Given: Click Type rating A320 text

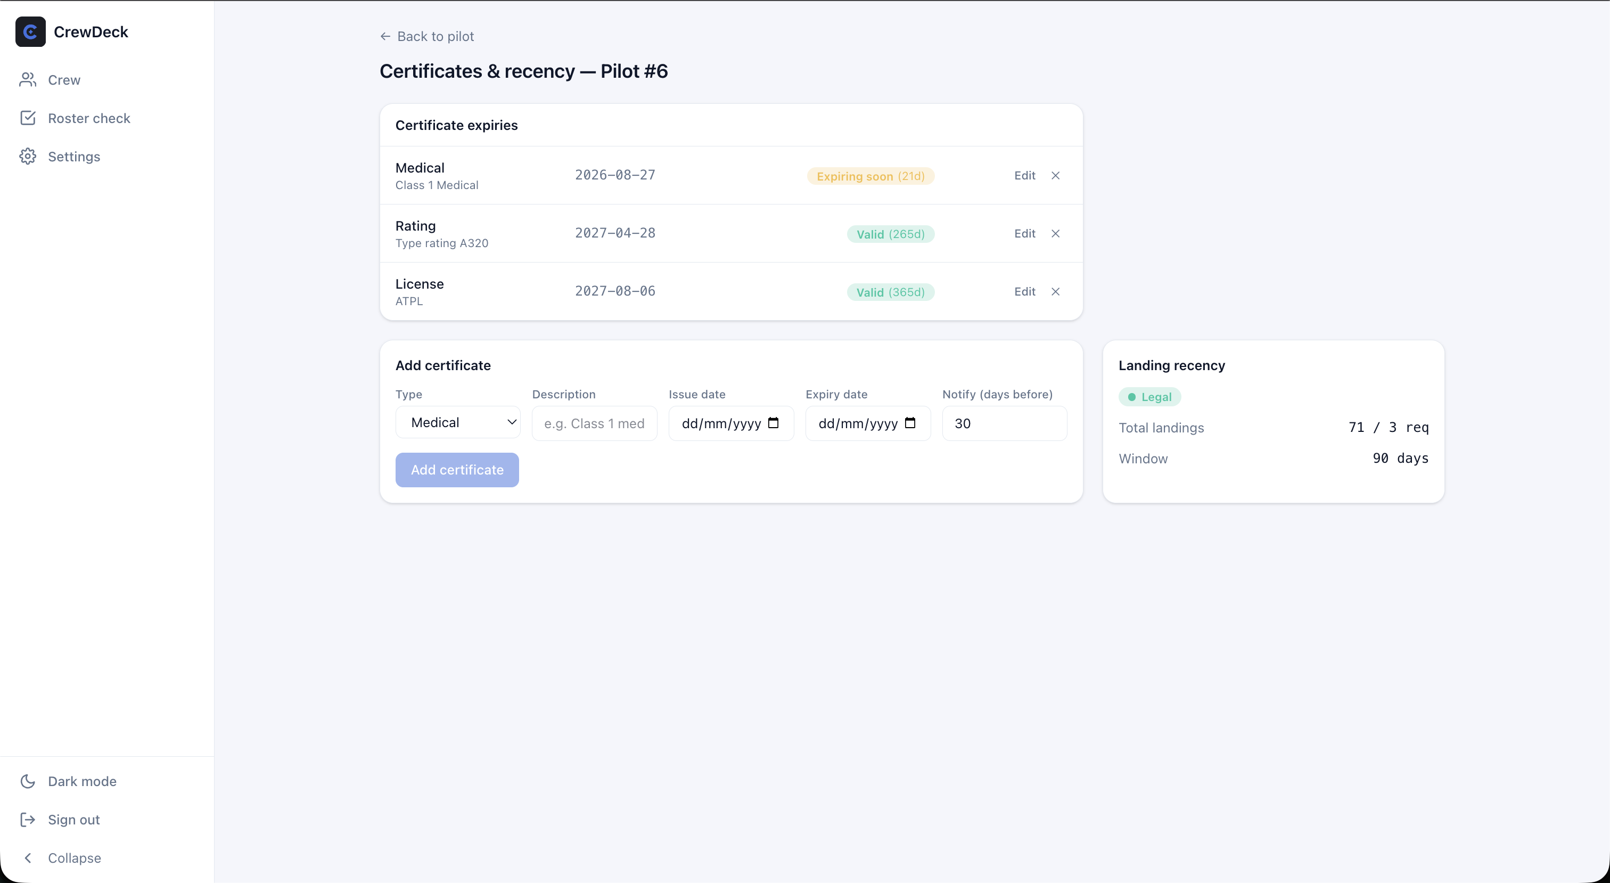Looking at the screenshot, I should point(442,243).
